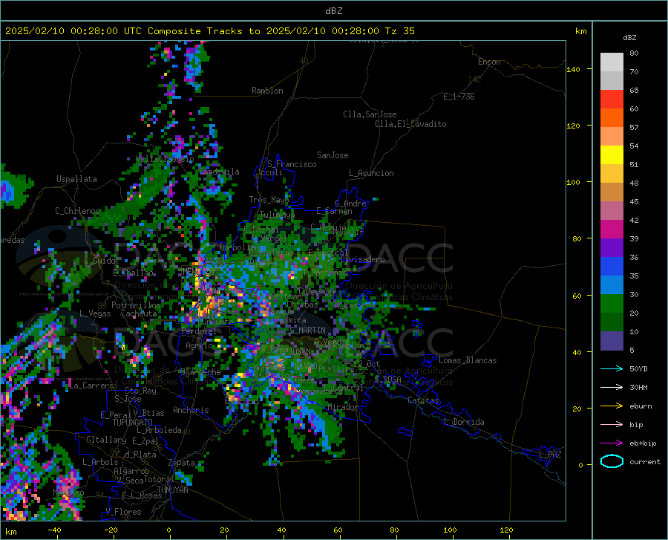Select the 'Agrelo' map label
Image resolution: width=668 pixels, height=540 pixels.
click(199, 345)
